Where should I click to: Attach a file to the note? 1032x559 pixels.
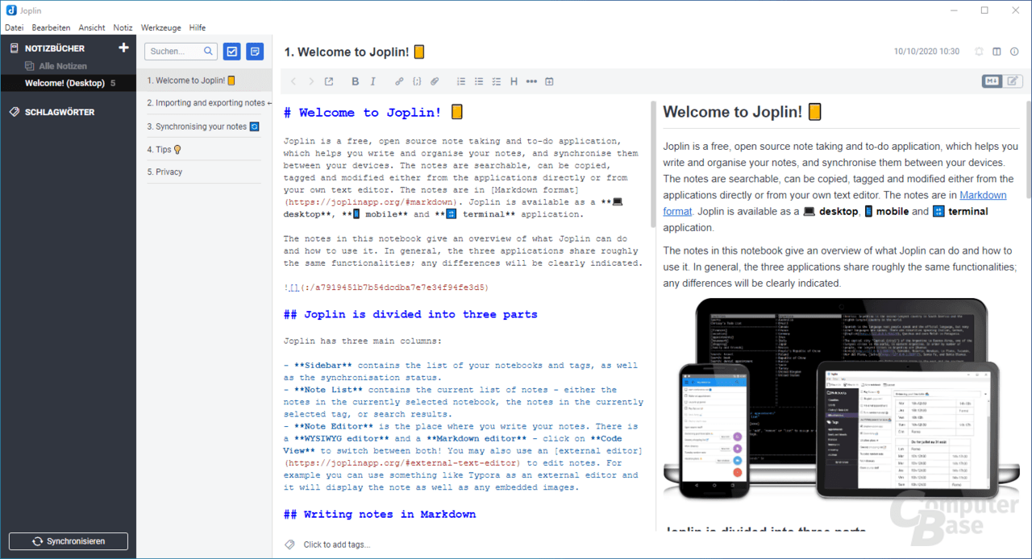coord(435,81)
